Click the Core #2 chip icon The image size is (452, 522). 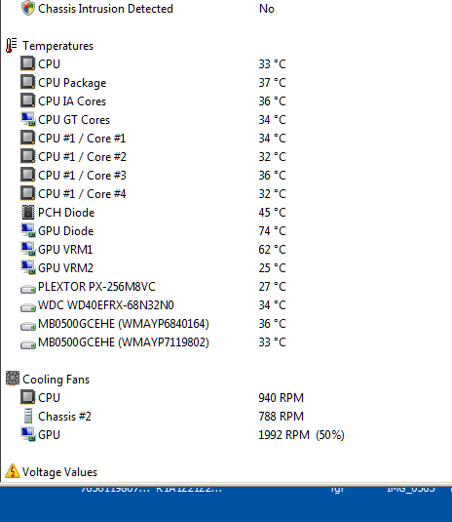[x=28, y=156]
